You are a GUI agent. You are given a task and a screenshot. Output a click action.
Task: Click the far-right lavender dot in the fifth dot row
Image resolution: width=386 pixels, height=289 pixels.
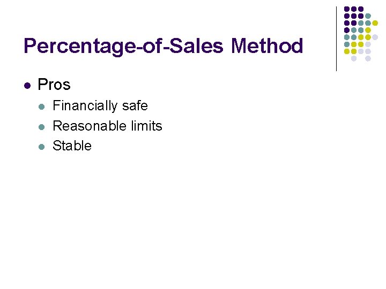375,37
